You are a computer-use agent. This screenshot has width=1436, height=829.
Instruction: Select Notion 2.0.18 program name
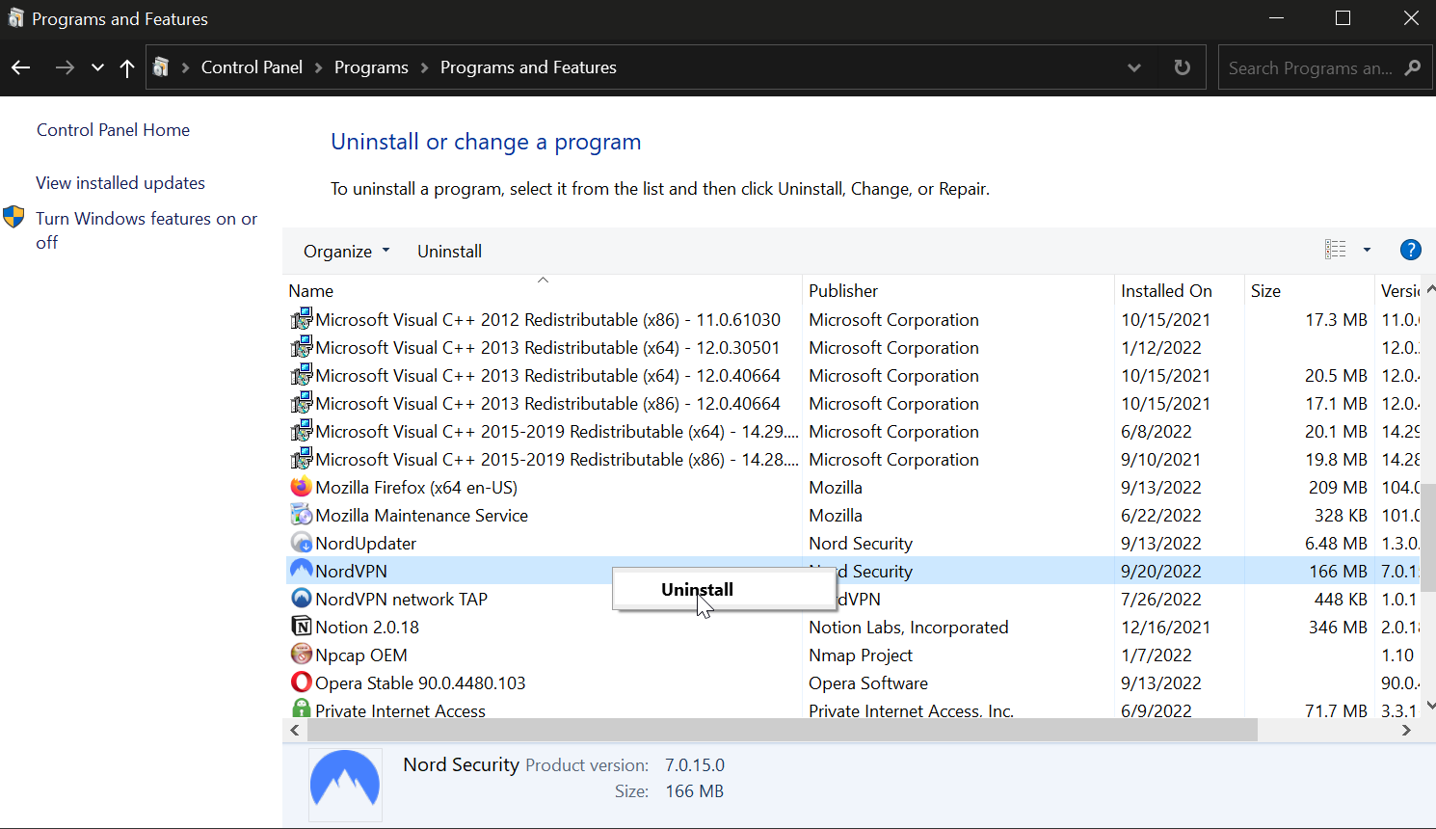[367, 628]
